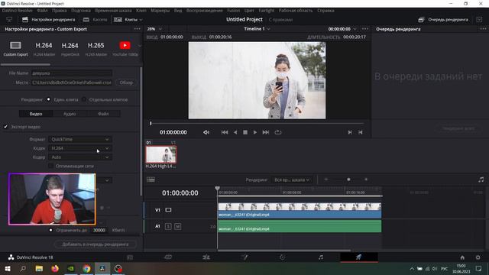Open project settings gear icon

478,257
